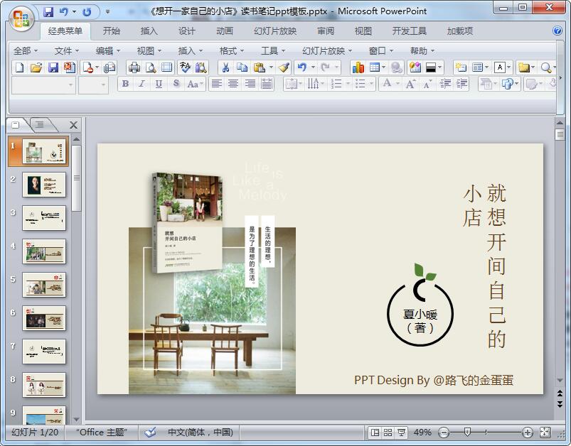Click the open folder icon

click(x=36, y=67)
